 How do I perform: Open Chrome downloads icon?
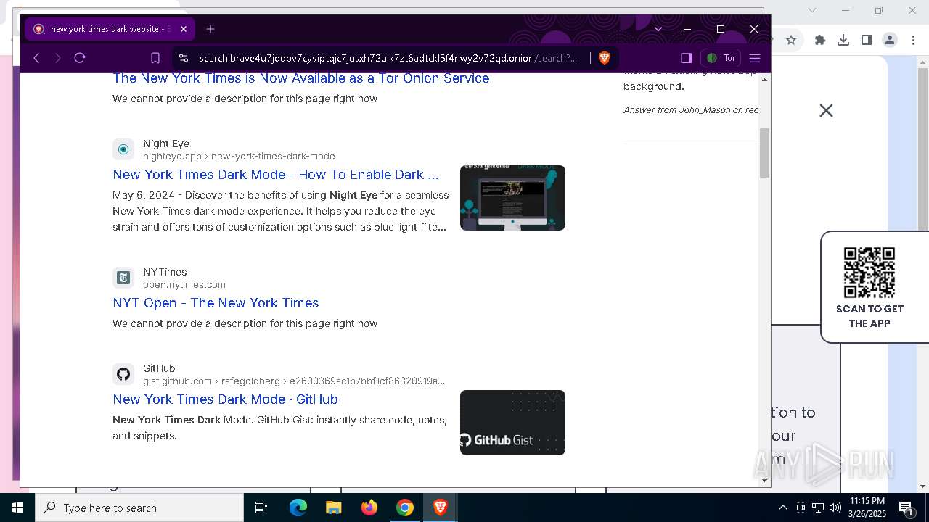[x=843, y=40]
